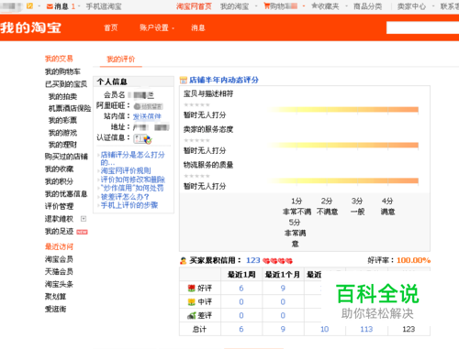Screen dimensions: 459x349
Task: Click the red hearts credit-level icon
Action: 277,261
